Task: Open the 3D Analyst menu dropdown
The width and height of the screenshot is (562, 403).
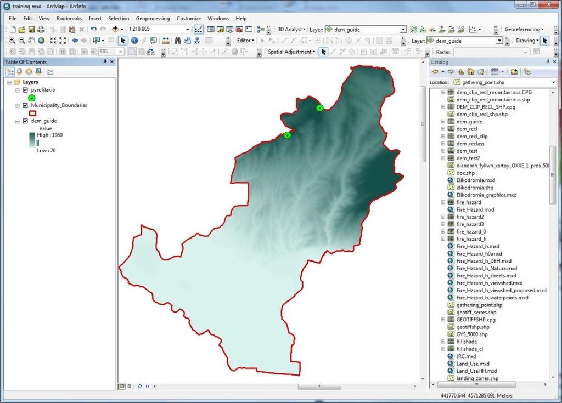Action: [291, 30]
